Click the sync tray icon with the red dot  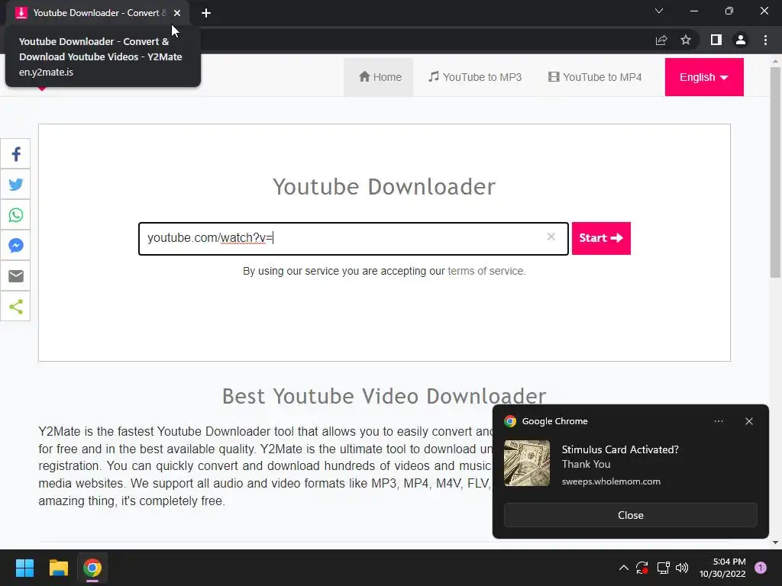click(x=641, y=568)
